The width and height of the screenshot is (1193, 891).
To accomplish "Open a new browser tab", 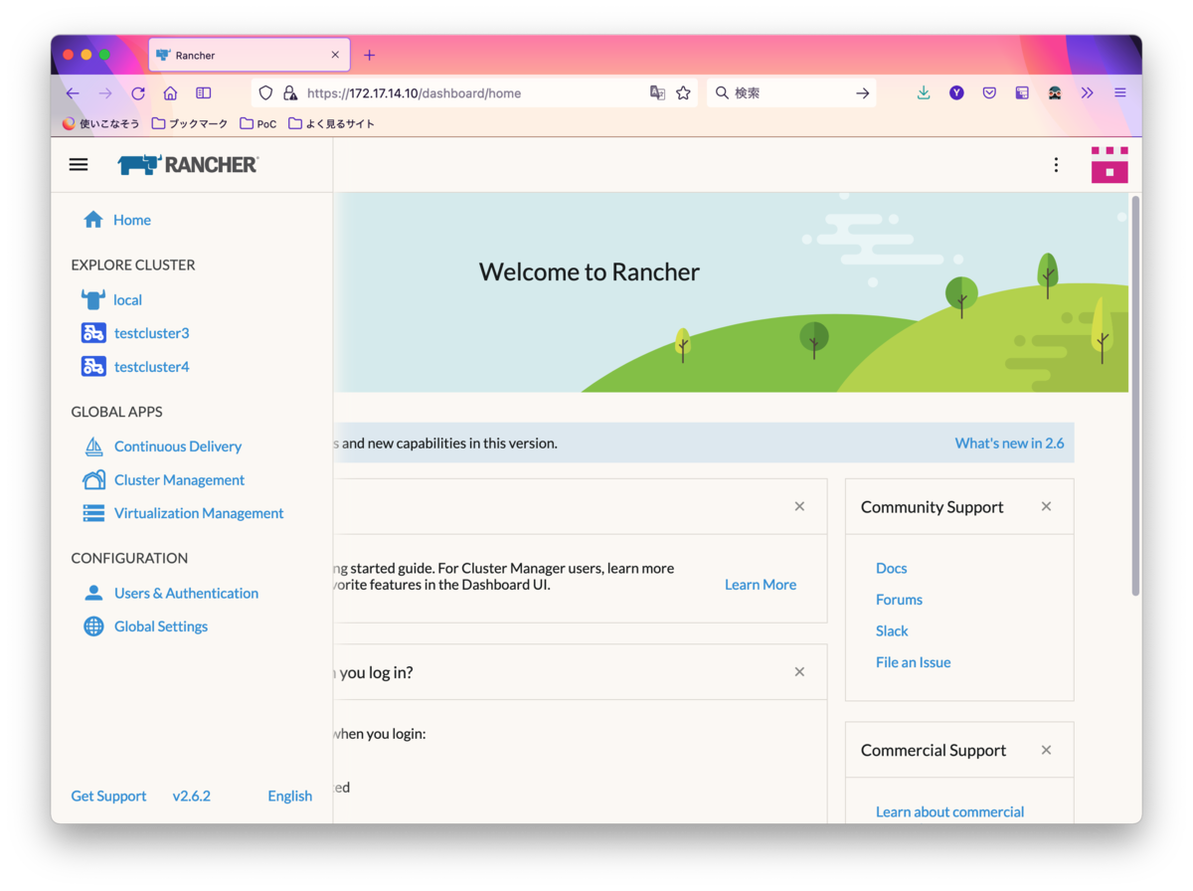I will click(x=369, y=55).
